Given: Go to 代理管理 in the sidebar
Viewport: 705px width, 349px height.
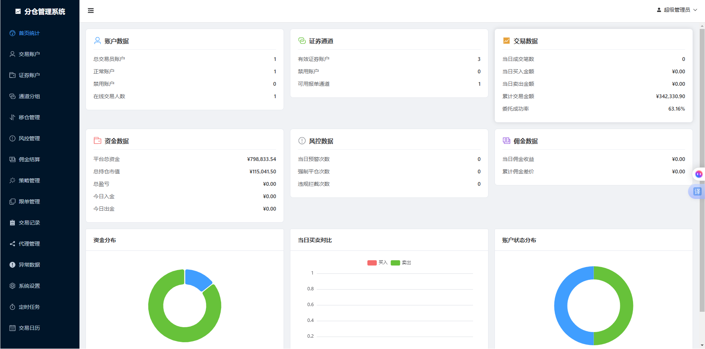Looking at the screenshot, I should click(x=40, y=244).
